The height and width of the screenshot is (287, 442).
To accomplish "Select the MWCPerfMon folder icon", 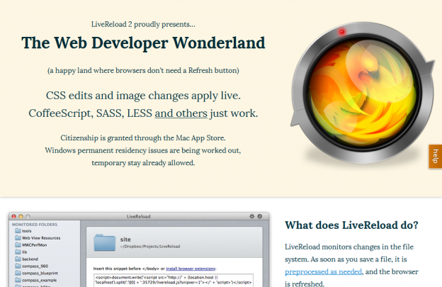I will tap(18, 244).
